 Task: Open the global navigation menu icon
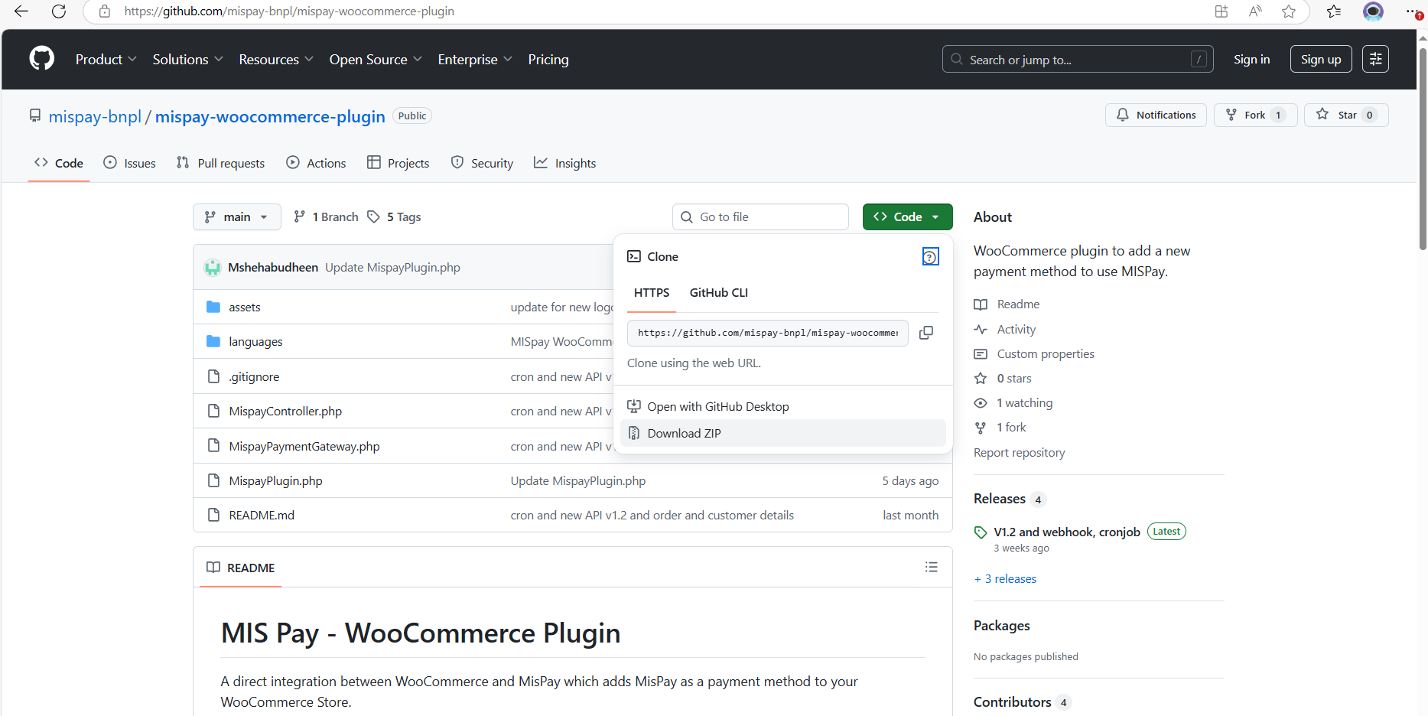point(1375,59)
